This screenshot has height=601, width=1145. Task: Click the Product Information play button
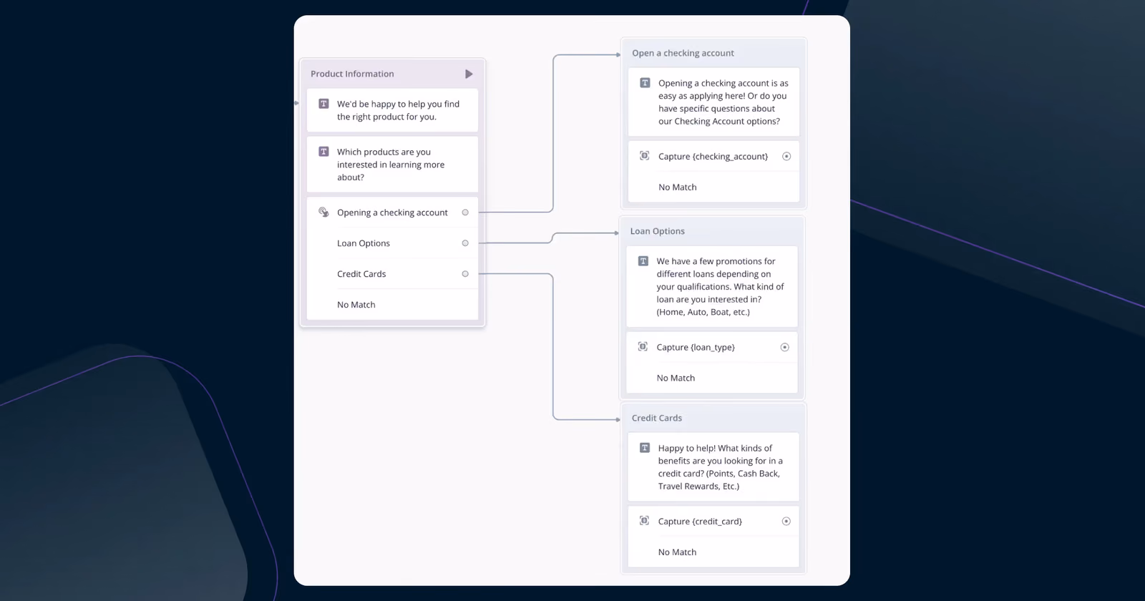(469, 74)
